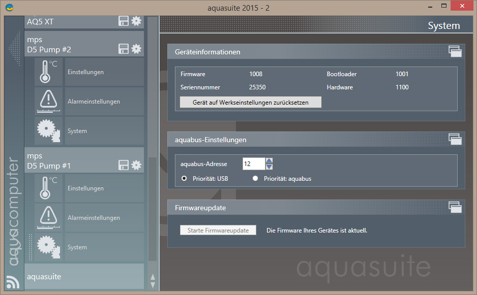
Task: Click the aquasuite app icon in title bar
Action: (x=10, y=7)
